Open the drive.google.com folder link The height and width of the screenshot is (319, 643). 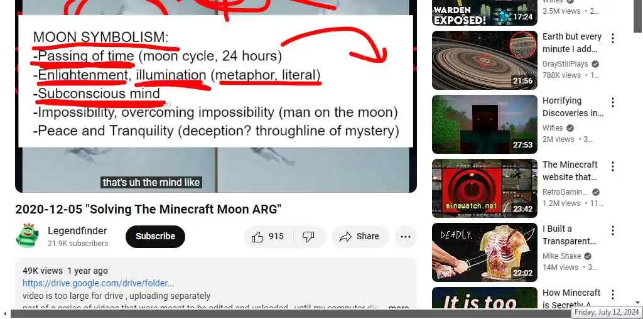(x=98, y=283)
